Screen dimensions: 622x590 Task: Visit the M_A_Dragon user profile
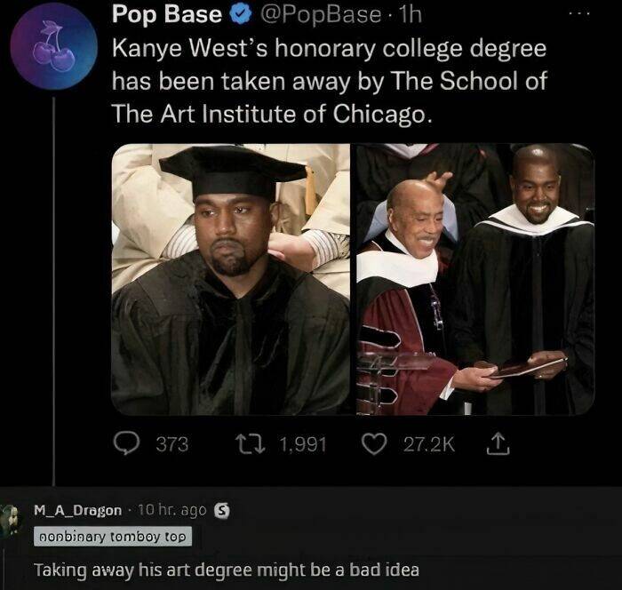[x=77, y=511]
